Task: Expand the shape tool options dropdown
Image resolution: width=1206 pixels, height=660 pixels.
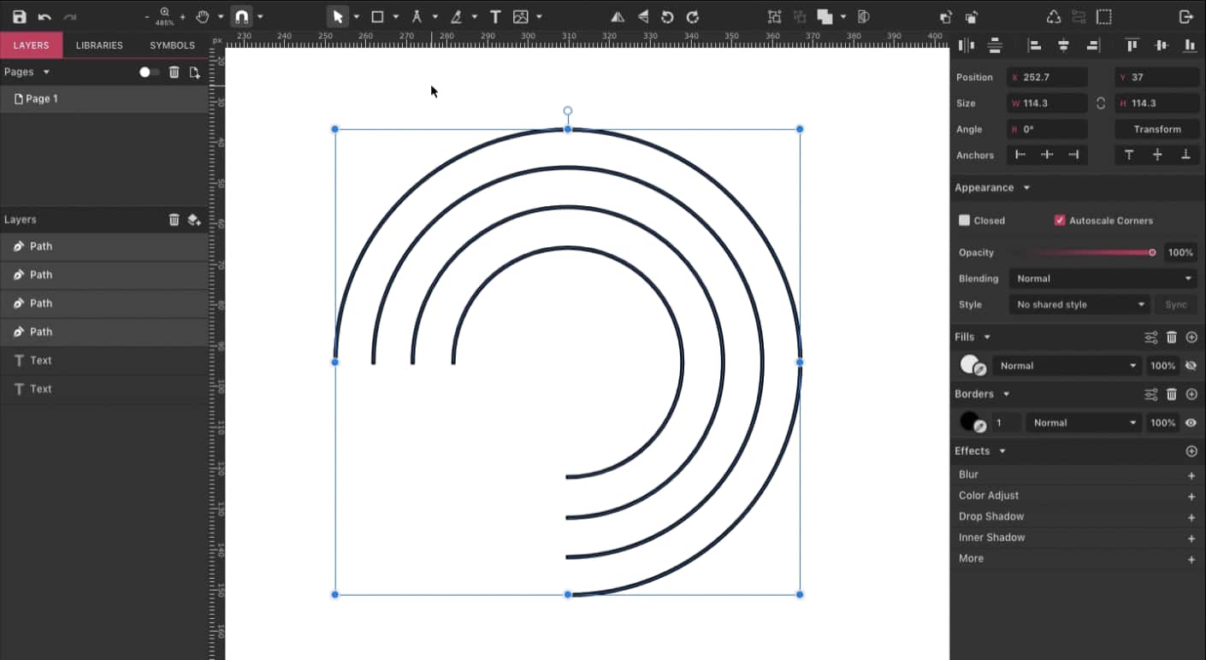Action: tap(395, 16)
